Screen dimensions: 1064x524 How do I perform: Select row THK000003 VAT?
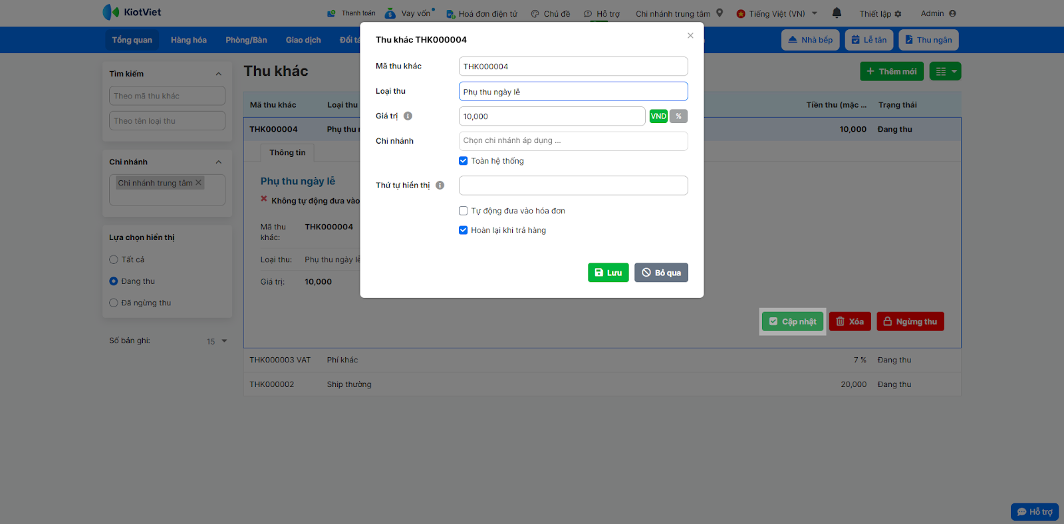602,360
